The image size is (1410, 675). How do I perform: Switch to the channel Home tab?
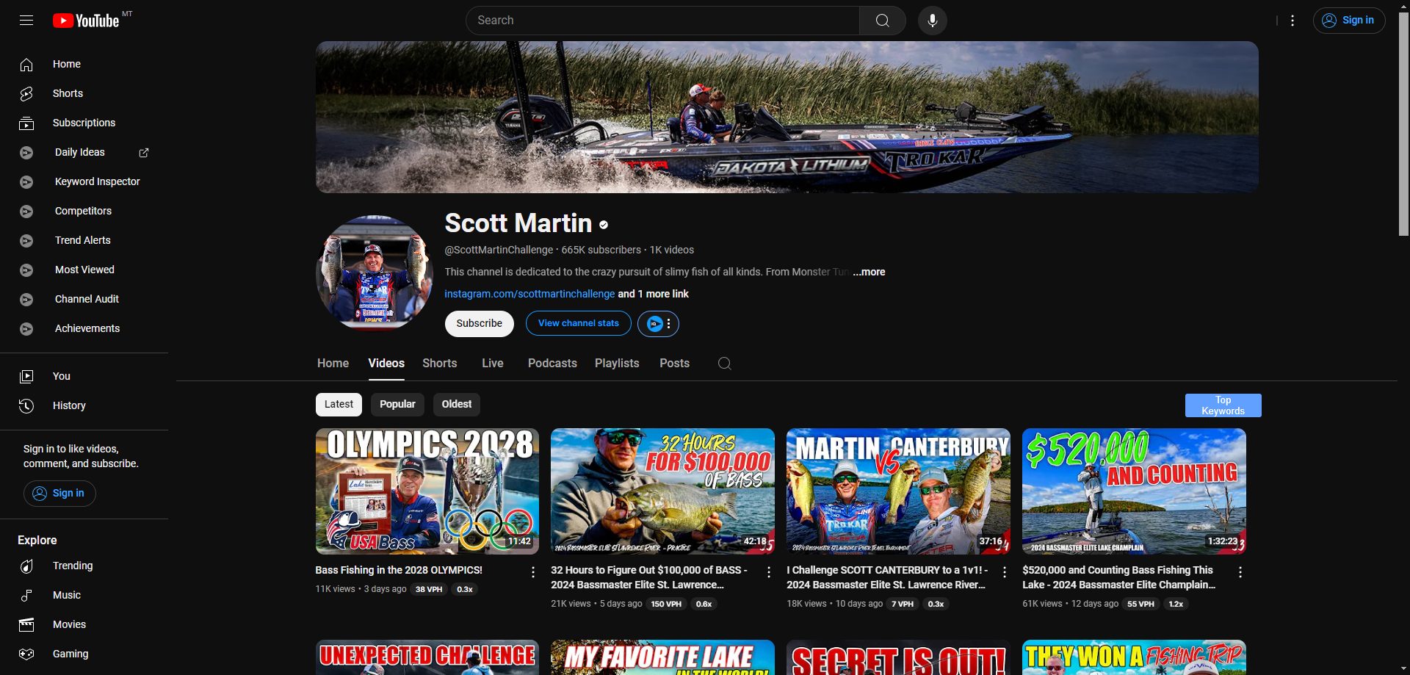pos(333,364)
